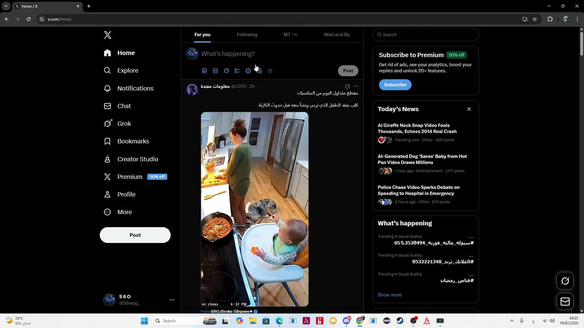Add a poll to the post

[237, 71]
